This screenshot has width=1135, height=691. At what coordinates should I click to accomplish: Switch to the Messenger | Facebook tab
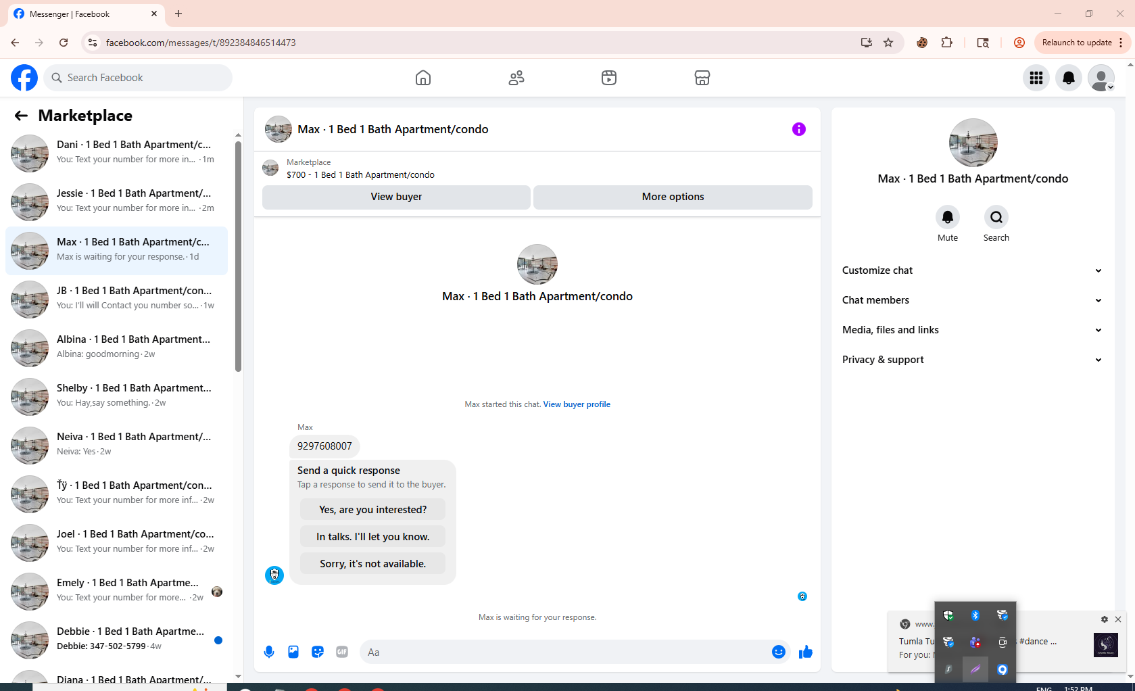86,14
